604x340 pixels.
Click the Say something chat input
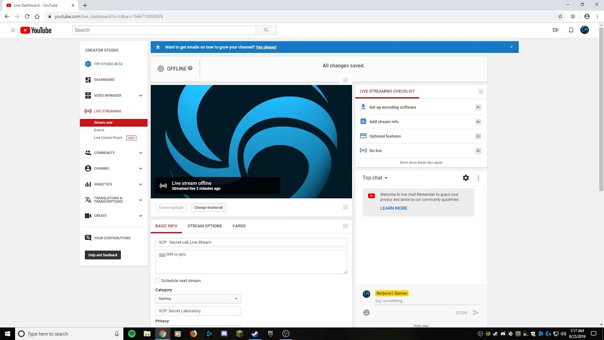pos(427,301)
